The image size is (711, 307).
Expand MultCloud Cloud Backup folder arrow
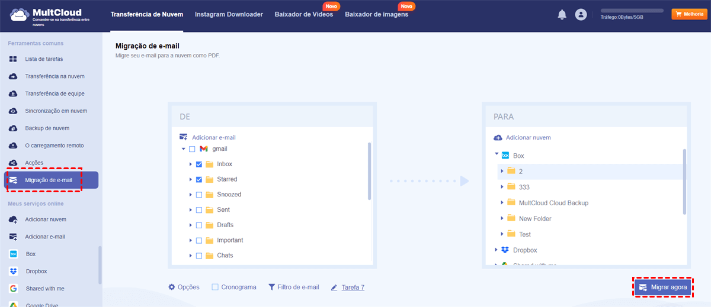(x=502, y=202)
